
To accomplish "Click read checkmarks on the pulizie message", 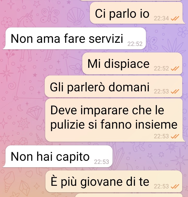I will click(175, 136).
